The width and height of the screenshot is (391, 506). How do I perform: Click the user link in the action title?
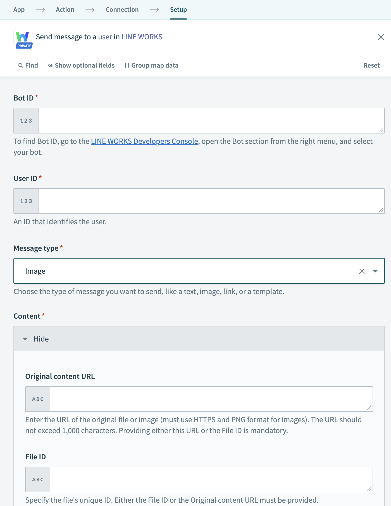[x=105, y=37]
